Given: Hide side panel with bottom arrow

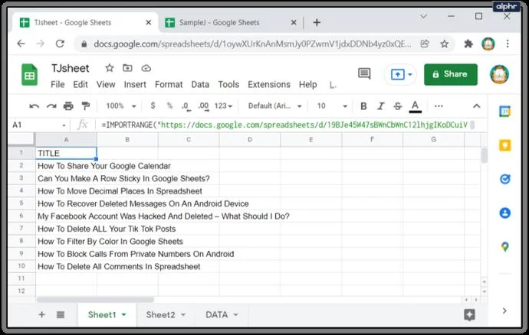Looking at the screenshot, I should point(504,311).
